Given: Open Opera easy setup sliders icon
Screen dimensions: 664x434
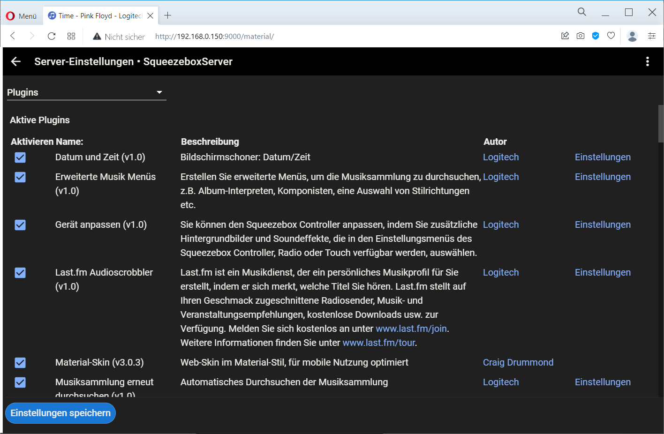Looking at the screenshot, I should 652,36.
